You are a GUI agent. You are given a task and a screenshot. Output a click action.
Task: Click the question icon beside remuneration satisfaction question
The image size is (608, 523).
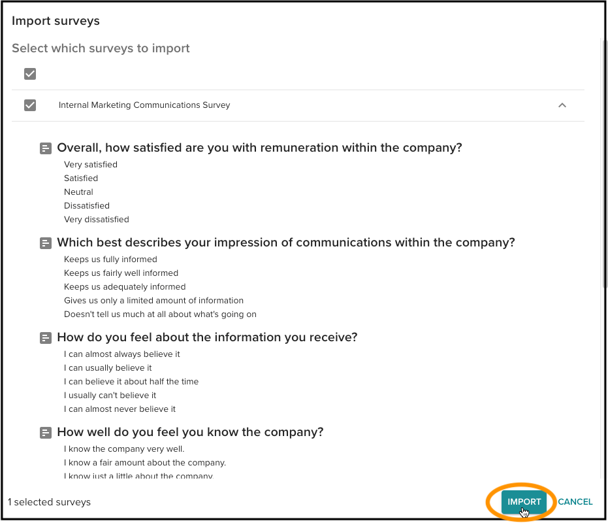tap(46, 148)
